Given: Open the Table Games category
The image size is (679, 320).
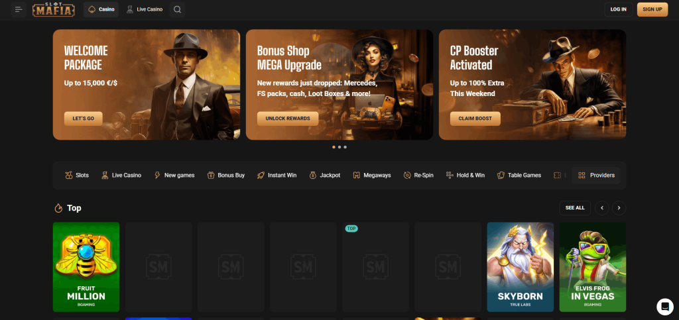Looking at the screenshot, I should 519,176.
